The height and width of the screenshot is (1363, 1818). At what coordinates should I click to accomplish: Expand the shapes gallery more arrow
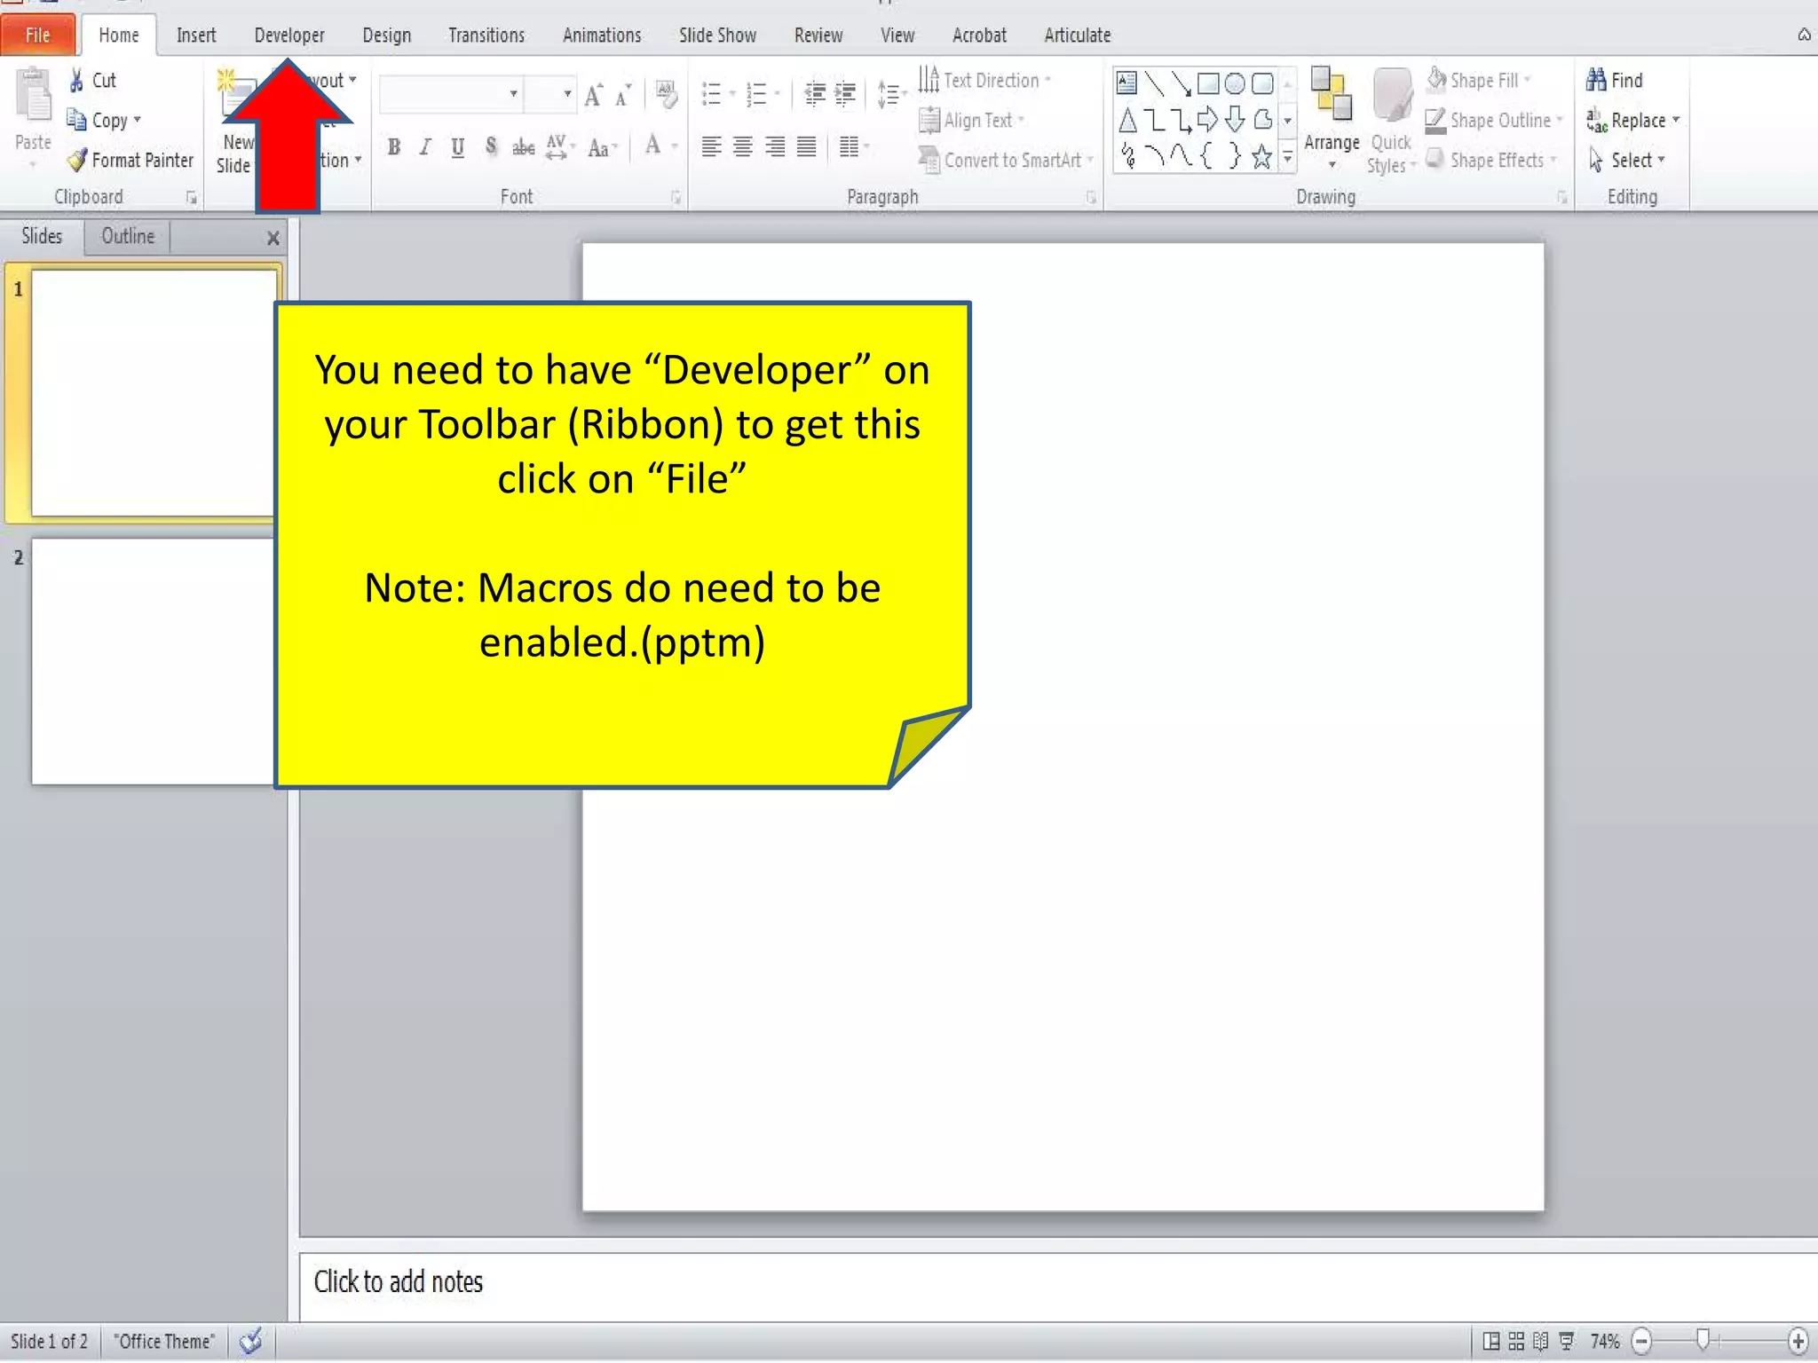pyautogui.click(x=1287, y=159)
